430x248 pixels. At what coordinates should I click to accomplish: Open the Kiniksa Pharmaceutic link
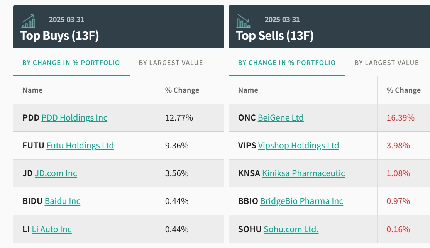303,173
